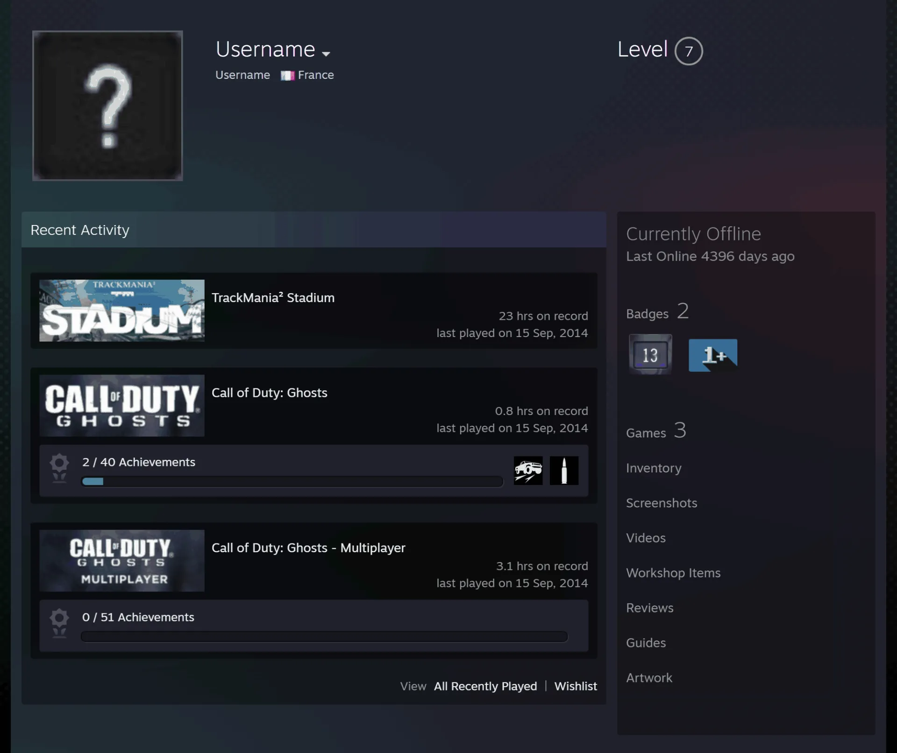The height and width of the screenshot is (753, 897).
Task: Click the Level 7 circle badge
Action: (x=689, y=51)
